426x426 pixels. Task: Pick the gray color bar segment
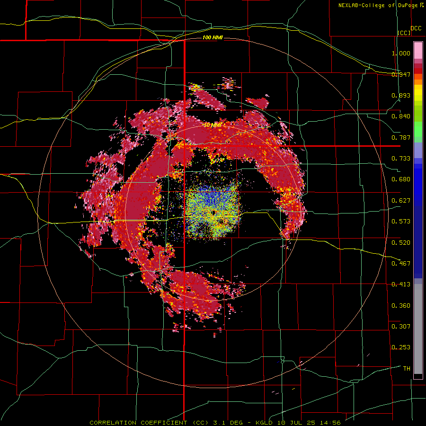(x=418, y=329)
